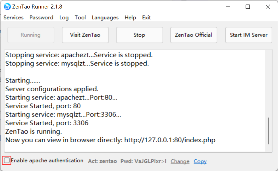Click Start IM Server button
The width and height of the screenshot is (278, 171).
coord(248,35)
